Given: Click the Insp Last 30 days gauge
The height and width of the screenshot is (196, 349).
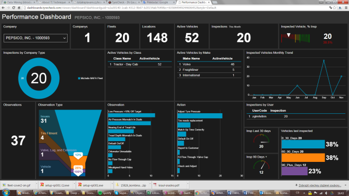Looking at the screenshot, I should tap(261, 139).
